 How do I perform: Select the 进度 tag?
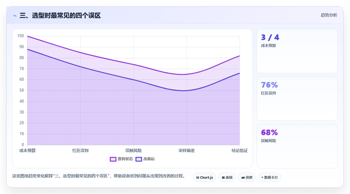point(247,177)
